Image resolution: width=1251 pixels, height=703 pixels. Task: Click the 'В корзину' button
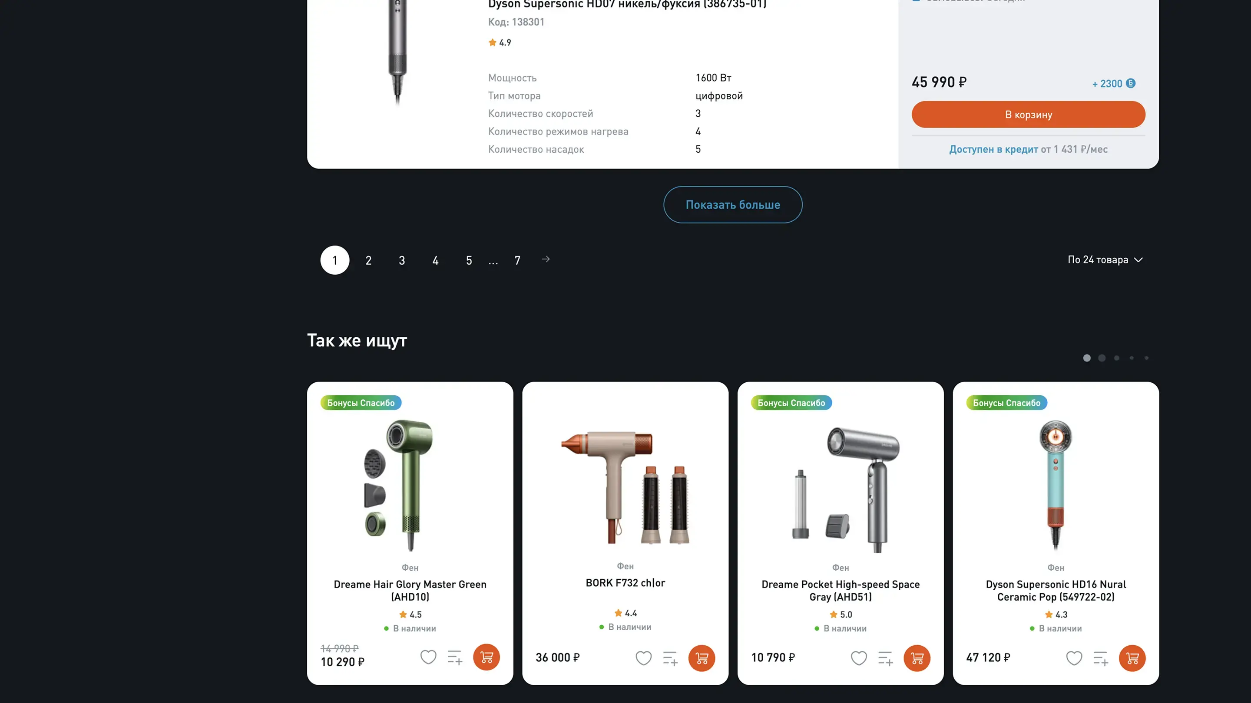(1028, 115)
